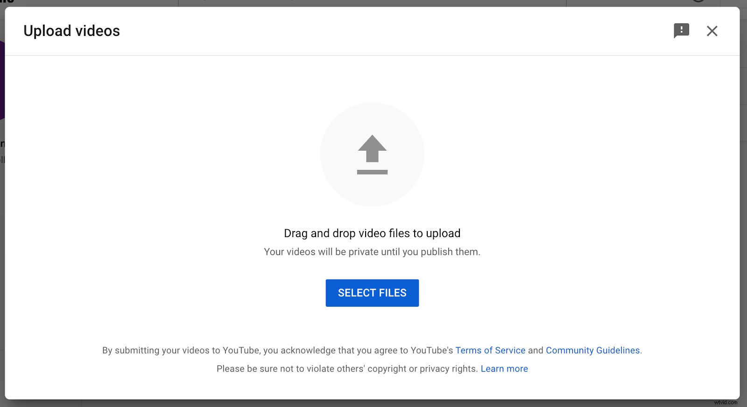
Task: Tap the underline bar beneath the upload arrow
Action: click(372, 172)
